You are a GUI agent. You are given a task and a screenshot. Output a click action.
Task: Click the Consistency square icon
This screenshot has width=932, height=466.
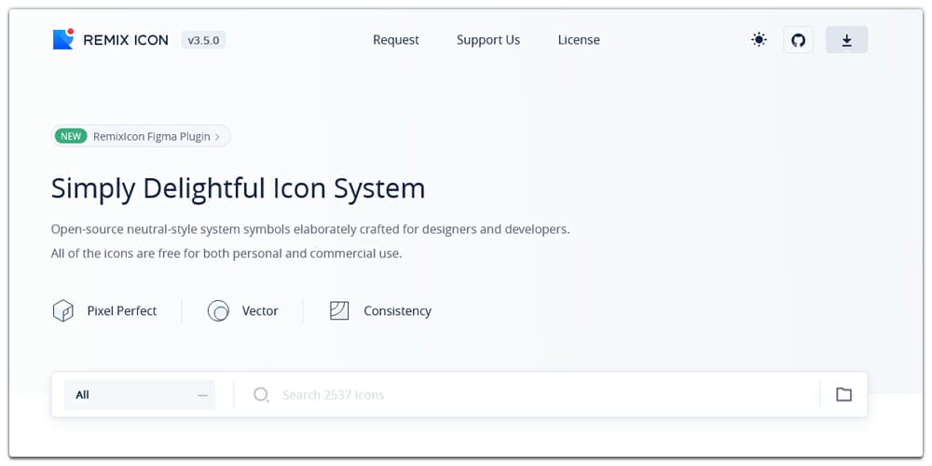(339, 311)
